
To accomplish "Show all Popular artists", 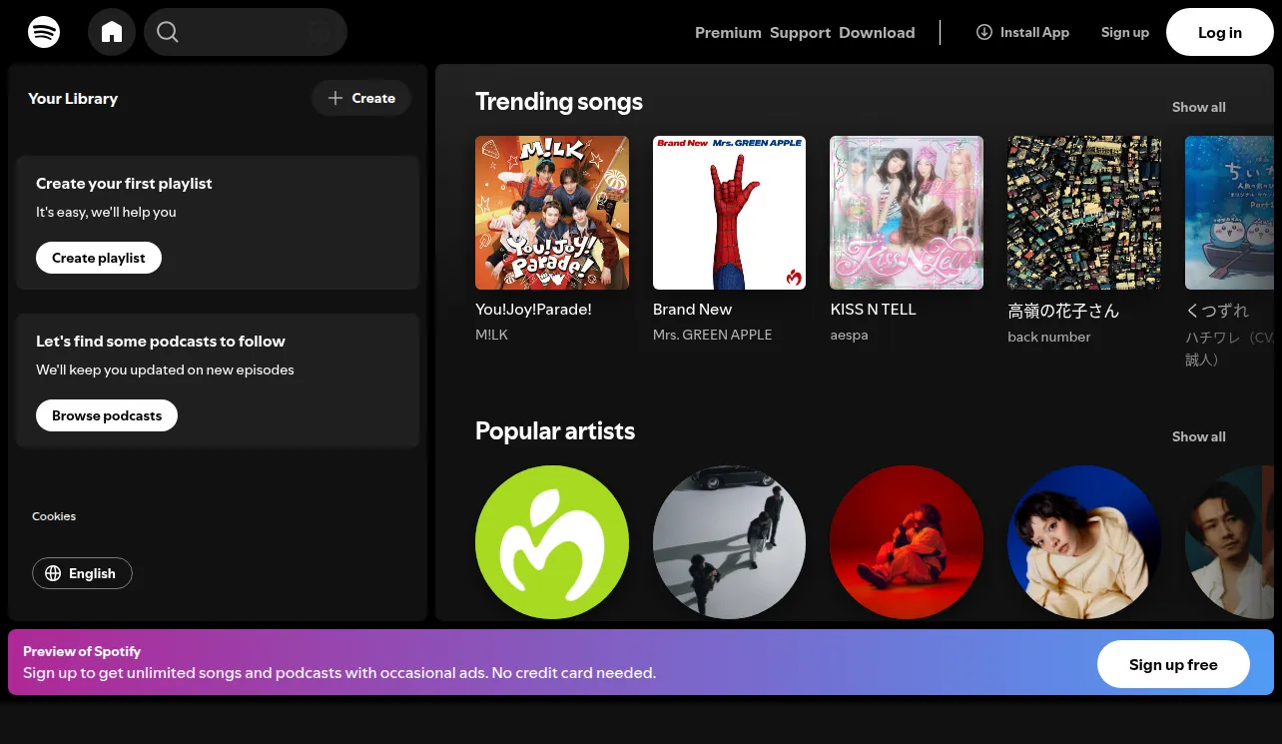I will 1198,436.
